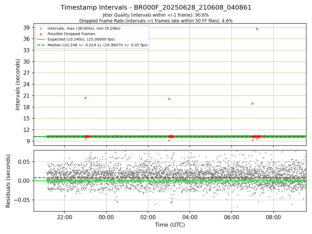Viewport: 312px width, 234px height.
Task: Click the 'Residuals (seconds)' y-axis label
Action: 8,181
